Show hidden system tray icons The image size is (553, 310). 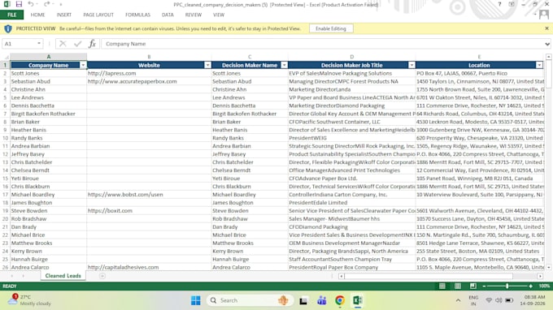[x=458, y=300]
